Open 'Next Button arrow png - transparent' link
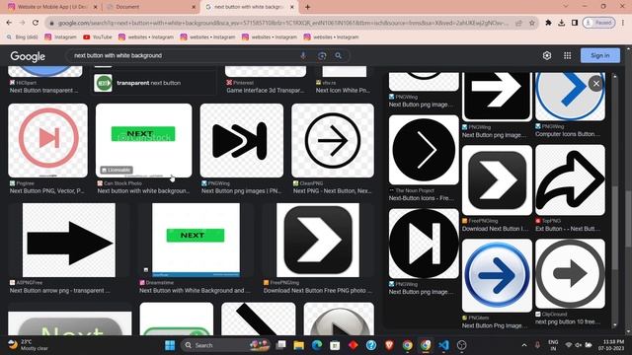Screen dimensions: 632x355 pyautogui.click(x=59, y=291)
